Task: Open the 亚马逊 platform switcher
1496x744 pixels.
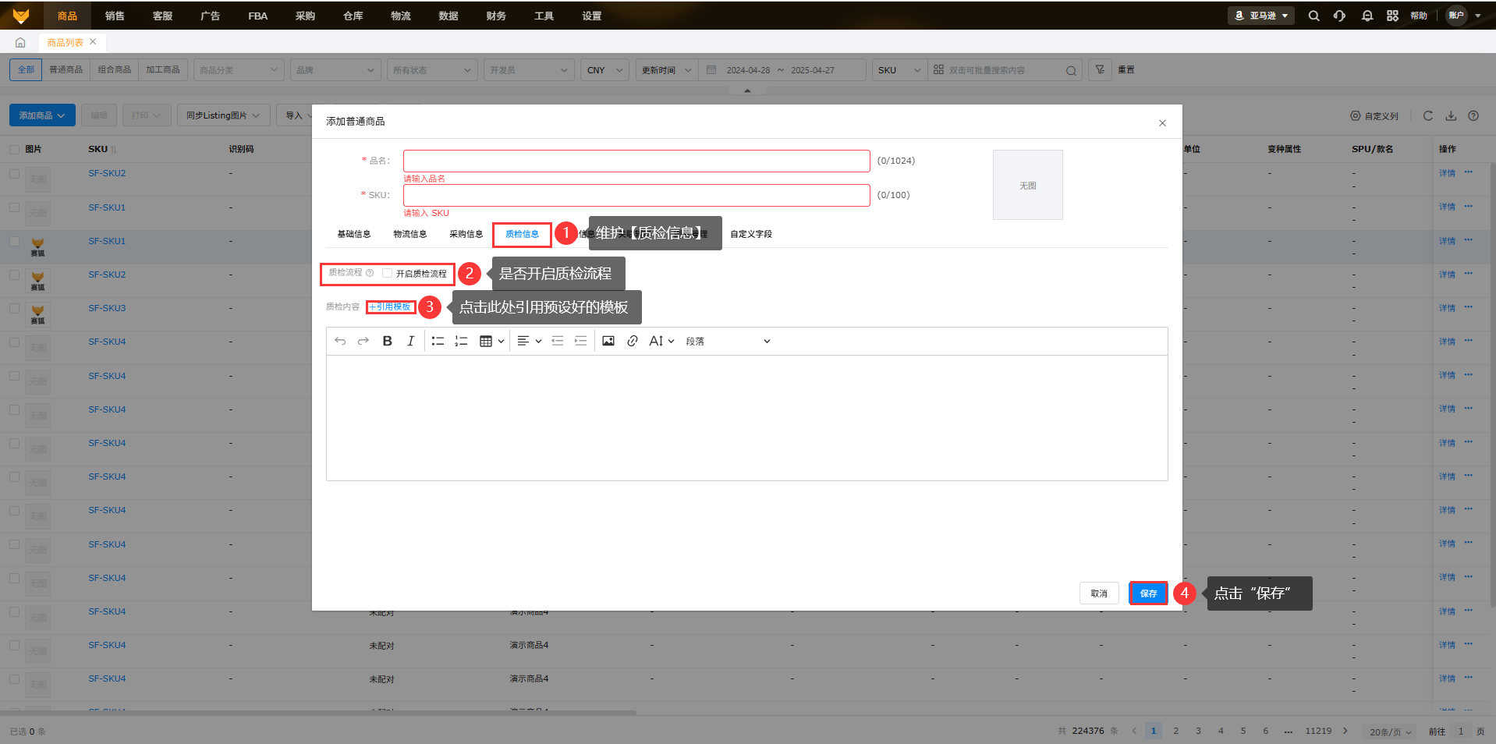Action: point(1261,16)
